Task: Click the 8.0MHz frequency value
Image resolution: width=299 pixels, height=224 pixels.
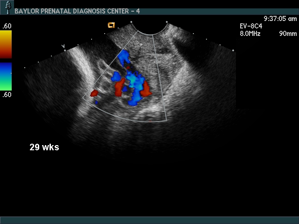Action: [x=250, y=34]
